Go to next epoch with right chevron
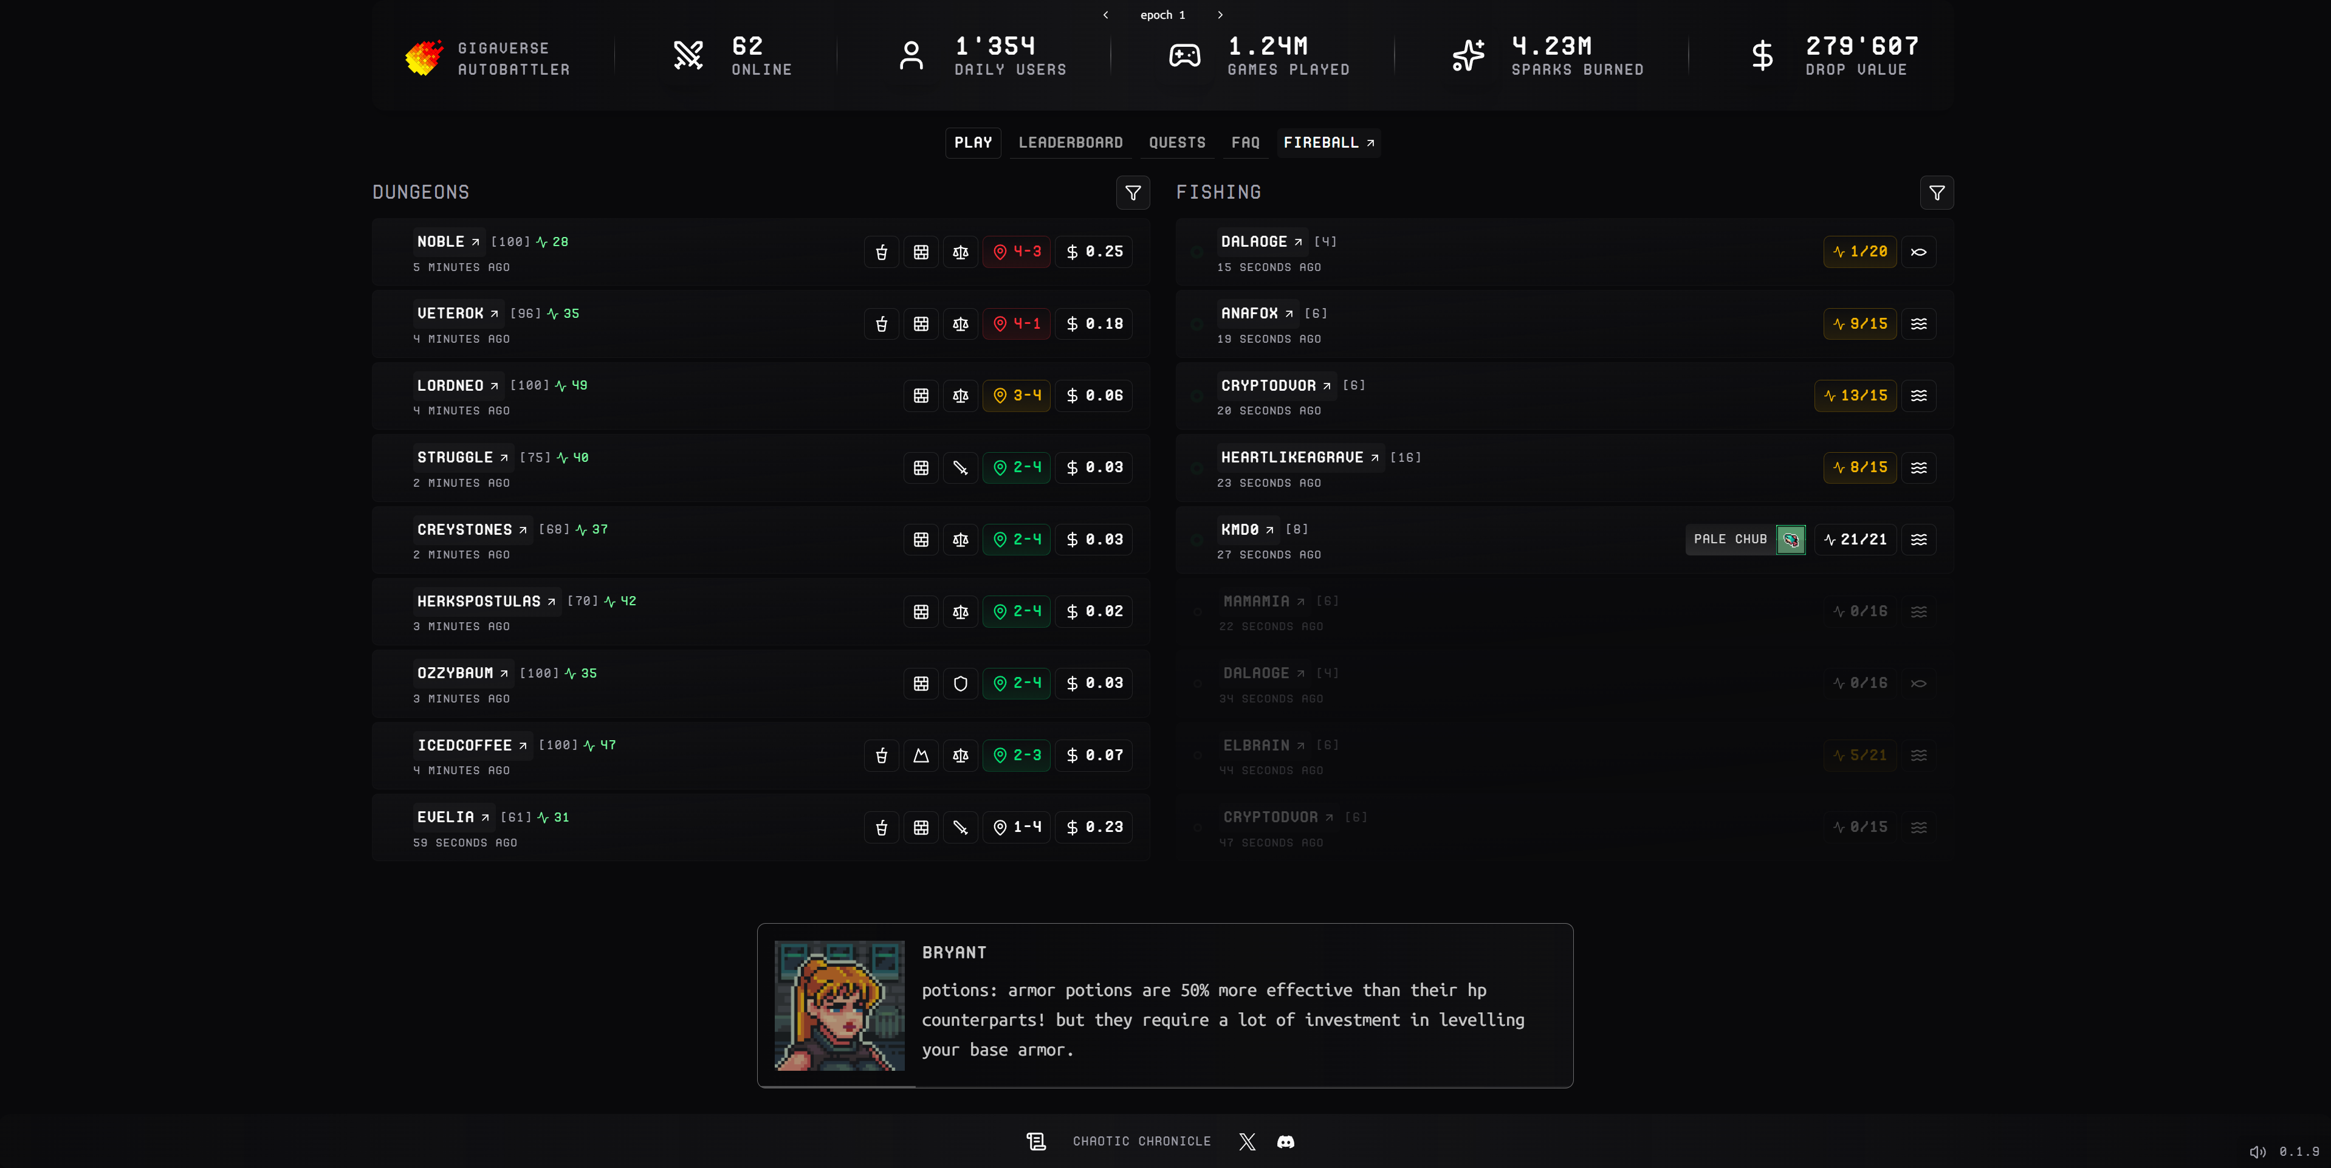This screenshot has width=2331, height=1168. 1220,15
